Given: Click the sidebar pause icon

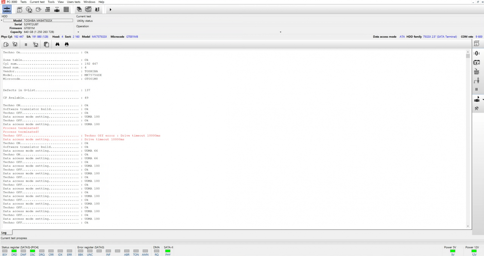Looking at the screenshot, I should point(476,89).
